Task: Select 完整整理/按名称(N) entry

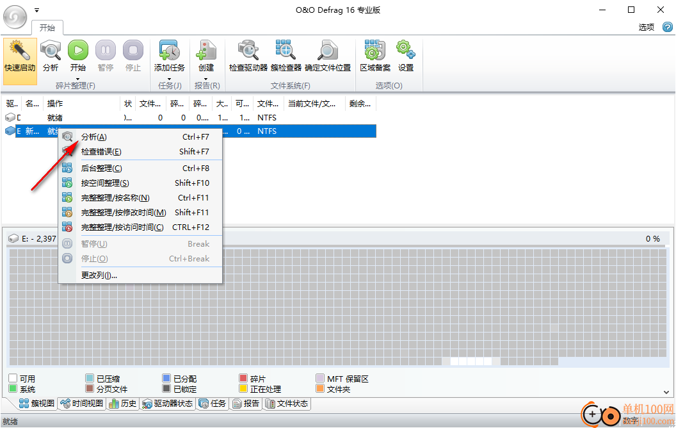Action: (140, 197)
